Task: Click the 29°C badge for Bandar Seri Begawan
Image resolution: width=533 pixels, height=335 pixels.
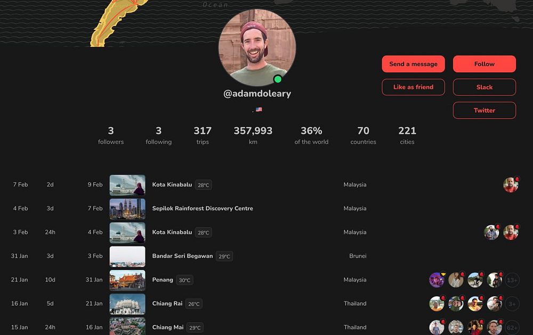Action: pos(224,256)
